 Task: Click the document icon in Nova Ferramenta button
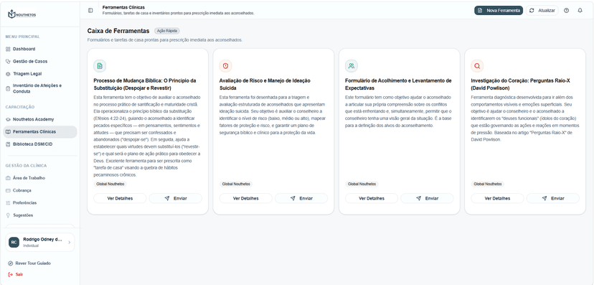pyautogui.click(x=480, y=11)
